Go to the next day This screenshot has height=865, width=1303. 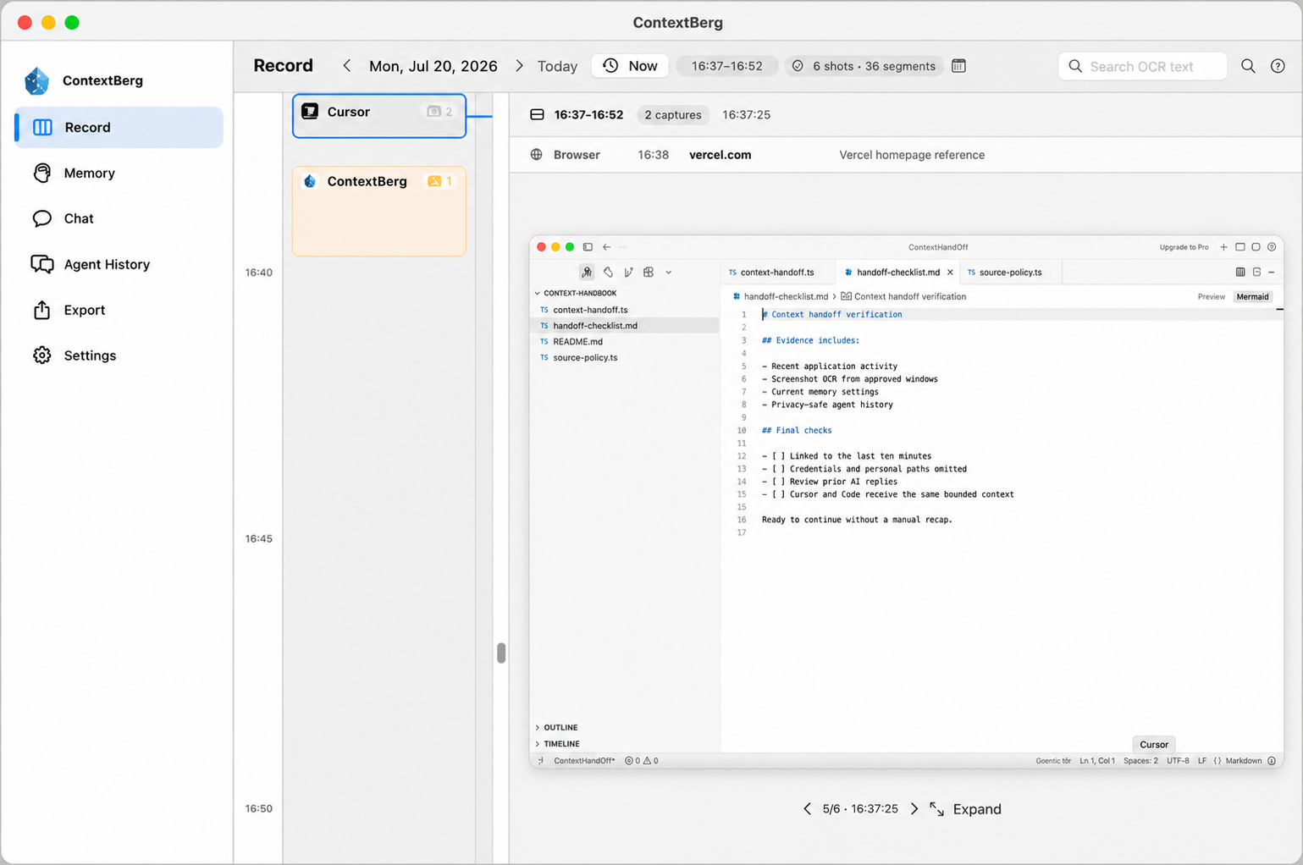tap(519, 66)
